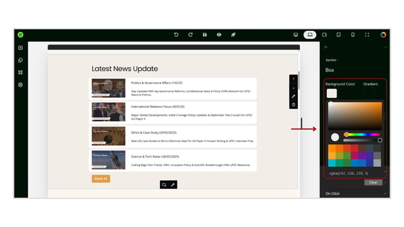404x227 pixels.
Task: Delete the section with the trash icon
Action: (293, 105)
